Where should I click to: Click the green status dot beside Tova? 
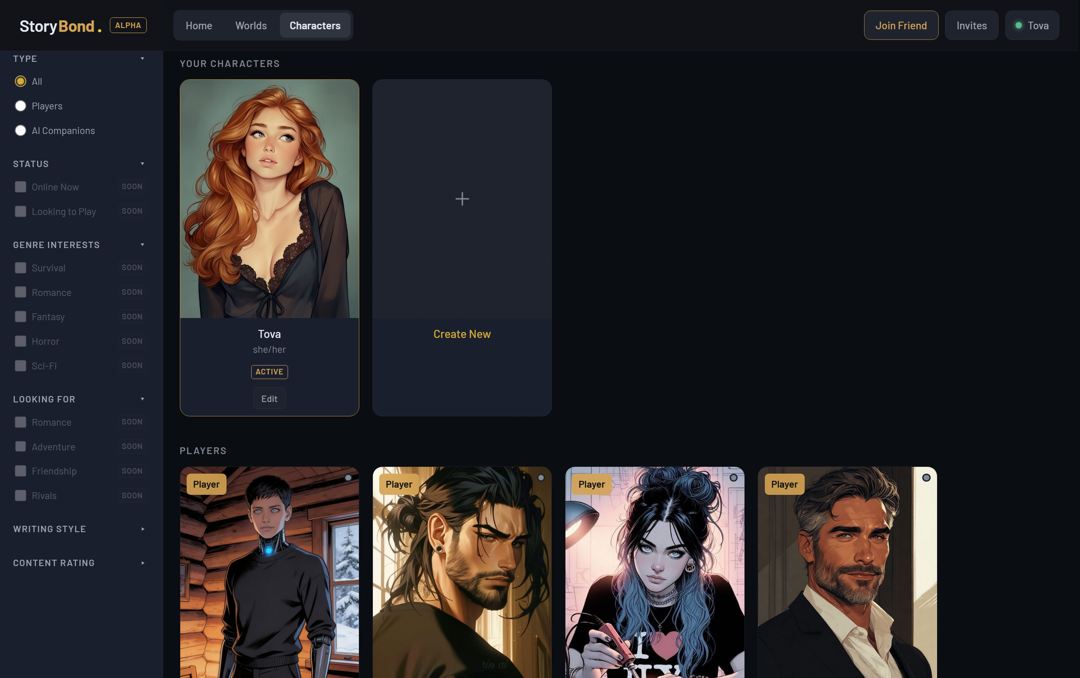point(1018,25)
